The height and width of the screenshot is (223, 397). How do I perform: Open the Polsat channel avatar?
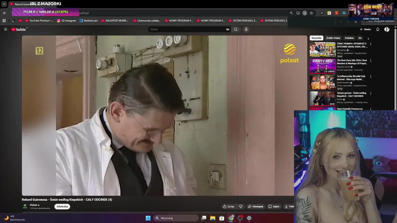[25, 206]
